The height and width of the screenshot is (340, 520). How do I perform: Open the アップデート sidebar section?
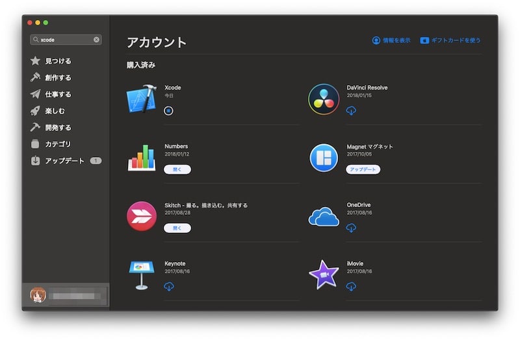(x=66, y=161)
